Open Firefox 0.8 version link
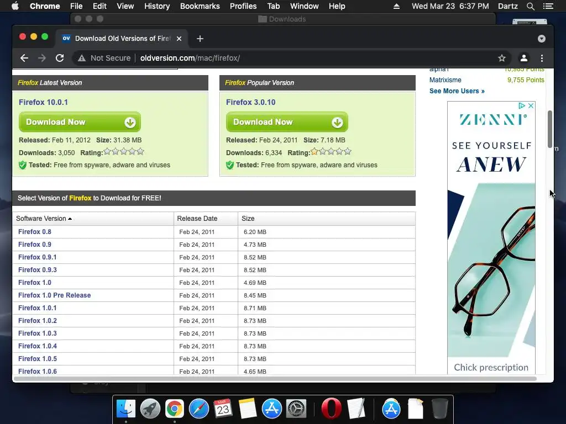The height and width of the screenshot is (424, 566). (35, 232)
